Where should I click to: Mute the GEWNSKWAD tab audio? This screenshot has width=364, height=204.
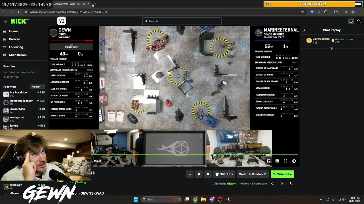pyautogui.click(x=84, y=4)
